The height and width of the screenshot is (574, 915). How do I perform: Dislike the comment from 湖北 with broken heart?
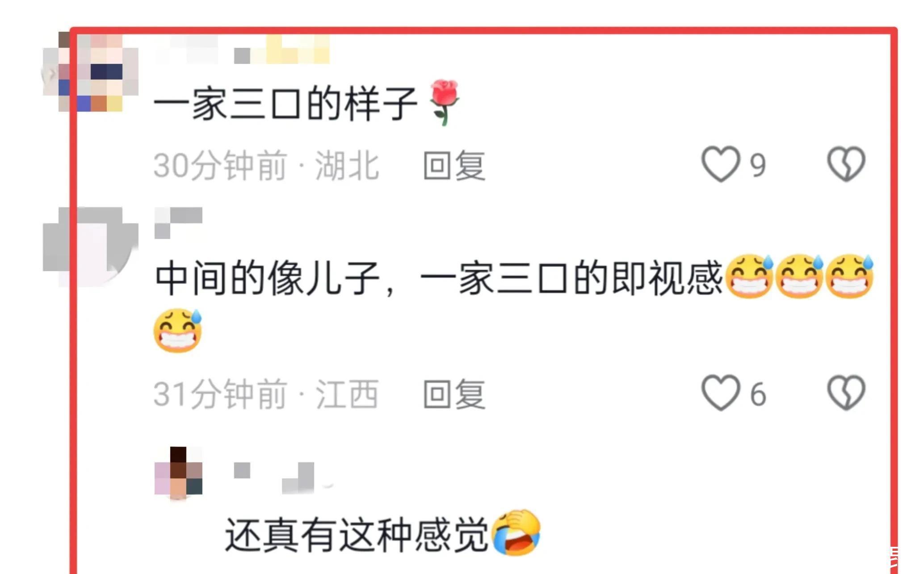pos(846,164)
